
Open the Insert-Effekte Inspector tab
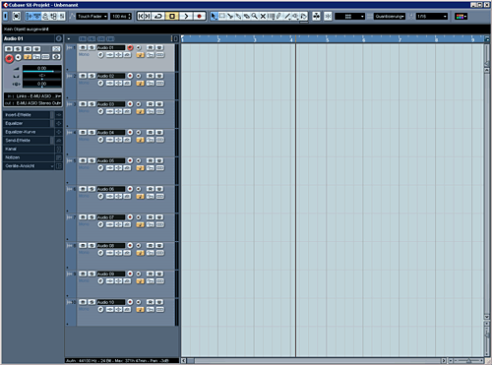pyautogui.click(x=27, y=115)
